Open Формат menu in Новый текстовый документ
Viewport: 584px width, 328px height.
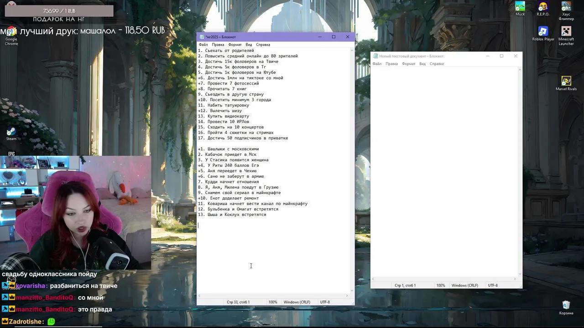409,64
